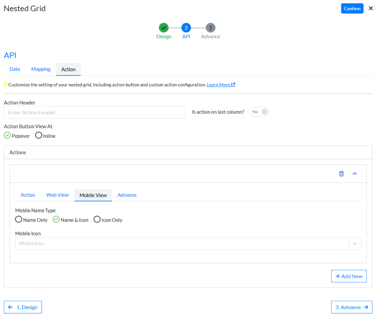The height and width of the screenshot is (317, 376).
Task: Toggle 'Is action on last column' switch
Action: pyautogui.click(x=259, y=112)
